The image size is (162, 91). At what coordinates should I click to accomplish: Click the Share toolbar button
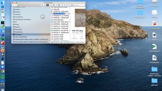(x=64, y=5)
